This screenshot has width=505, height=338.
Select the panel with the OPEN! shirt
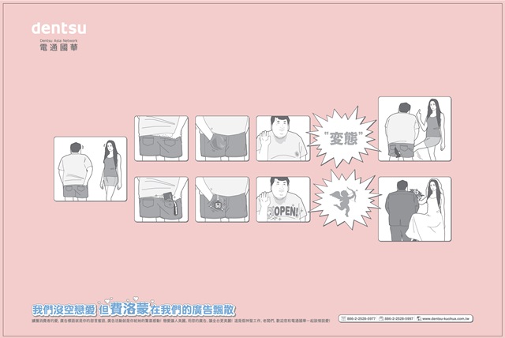pyautogui.click(x=282, y=199)
